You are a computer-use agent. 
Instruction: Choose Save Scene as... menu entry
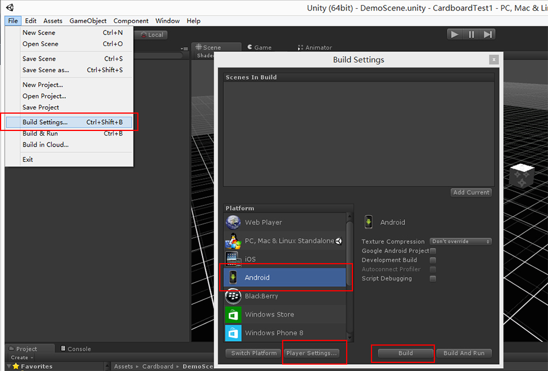69,70
